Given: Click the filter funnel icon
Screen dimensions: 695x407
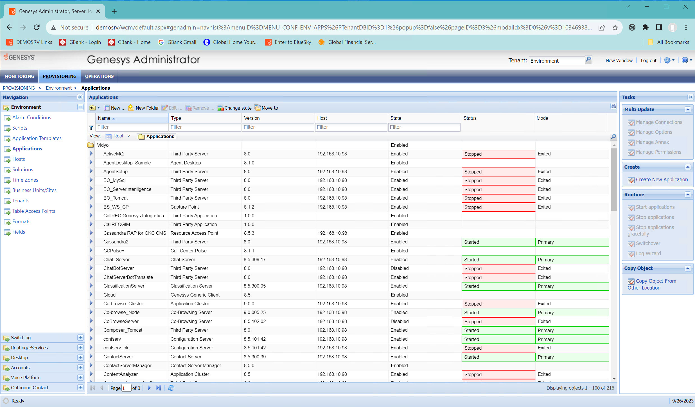Looking at the screenshot, I should click(91, 128).
